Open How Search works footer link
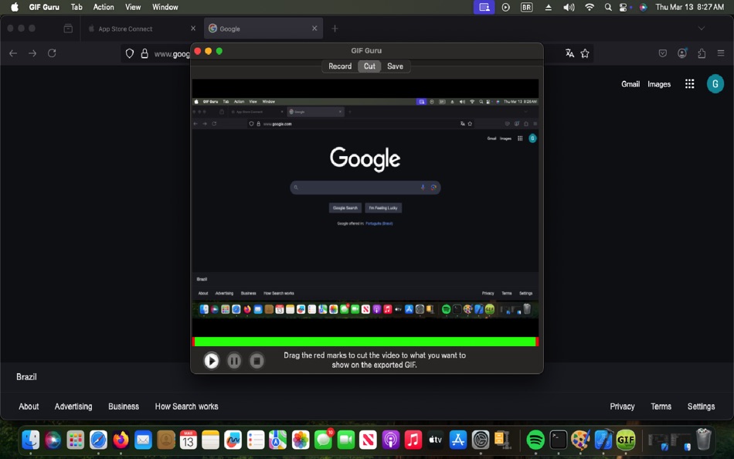This screenshot has height=459, width=734. (x=186, y=406)
